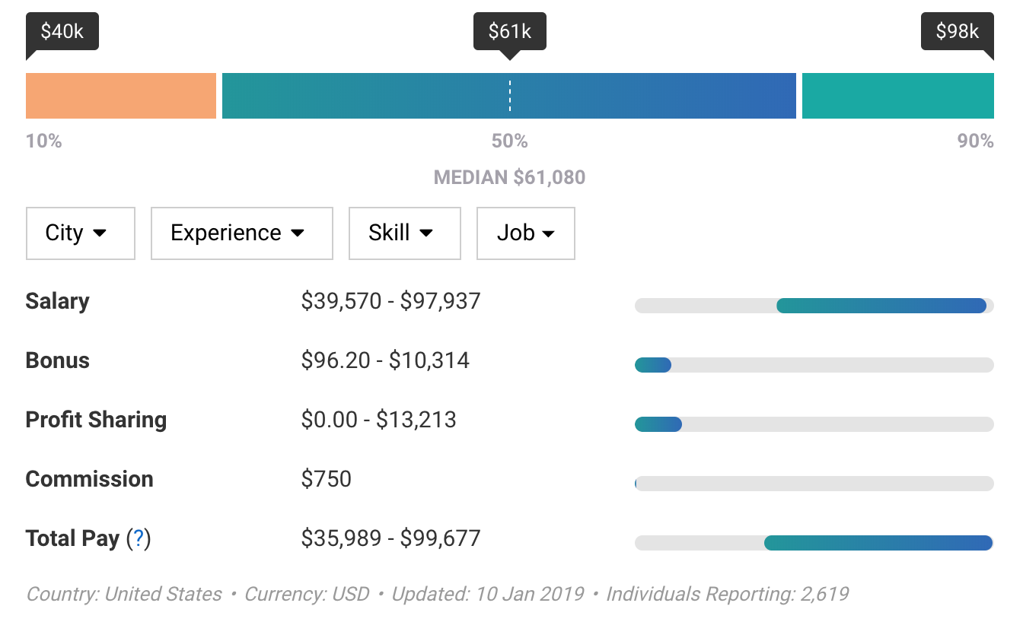
Task: Click the orange 10th percentile bar segment
Action: tap(121, 96)
